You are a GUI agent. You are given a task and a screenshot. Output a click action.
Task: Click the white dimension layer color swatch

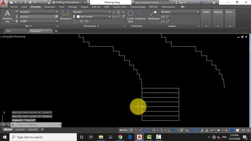[x=78, y=16]
